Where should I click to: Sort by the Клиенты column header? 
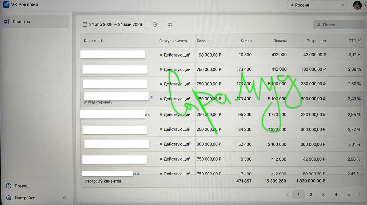tap(93, 41)
